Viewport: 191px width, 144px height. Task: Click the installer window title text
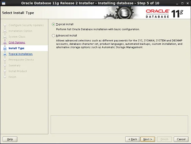[90, 3]
